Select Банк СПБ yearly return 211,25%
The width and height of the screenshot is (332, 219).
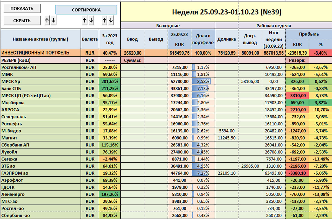110,88
